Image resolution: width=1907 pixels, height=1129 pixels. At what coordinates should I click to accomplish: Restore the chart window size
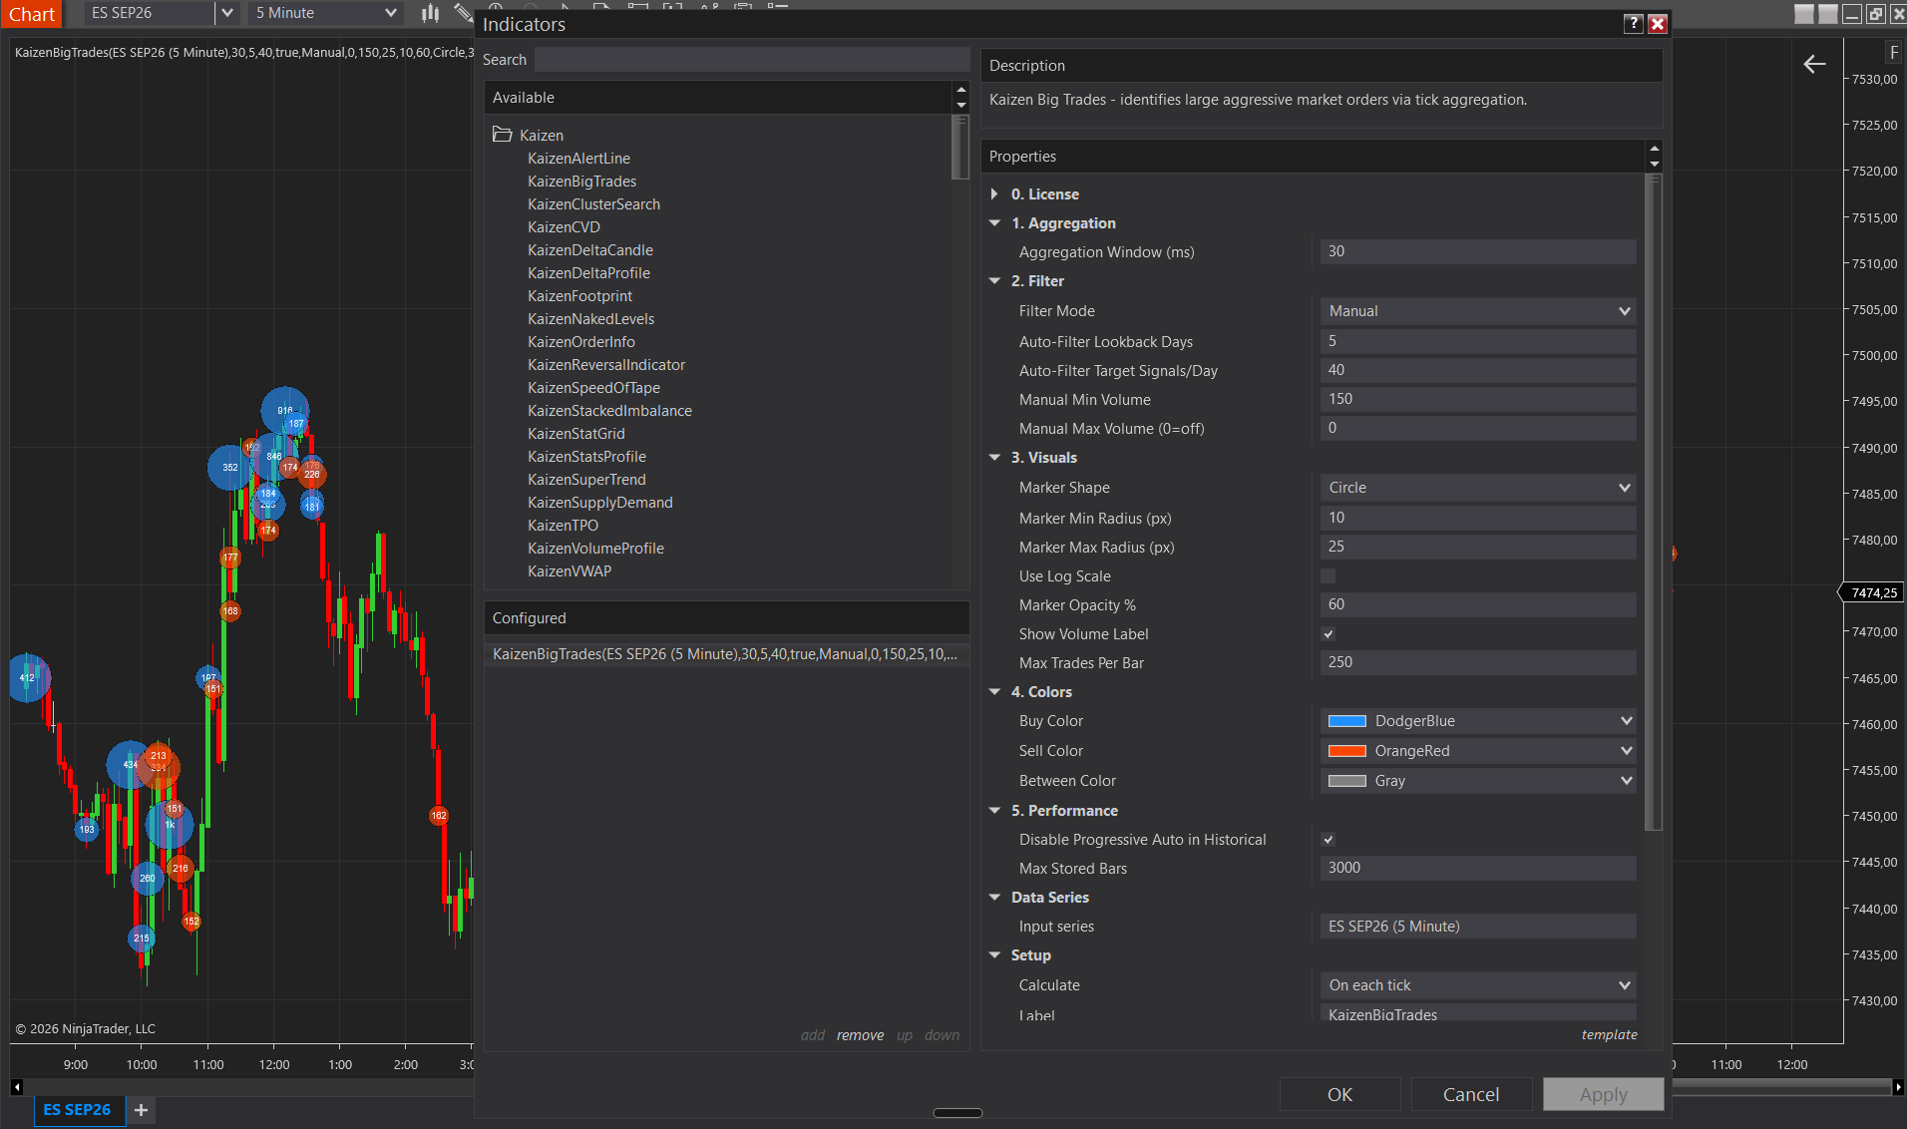[1875, 14]
